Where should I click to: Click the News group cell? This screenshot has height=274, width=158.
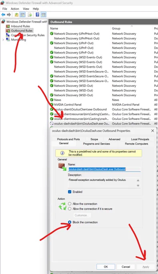pyautogui.click(x=115, y=100)
